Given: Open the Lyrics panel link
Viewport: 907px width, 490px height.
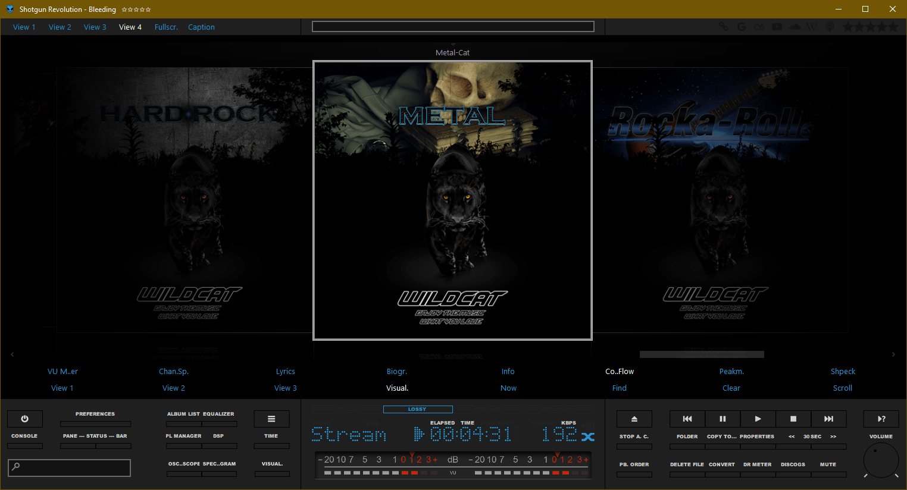Looking at the screenshot, I should [285, 371].
